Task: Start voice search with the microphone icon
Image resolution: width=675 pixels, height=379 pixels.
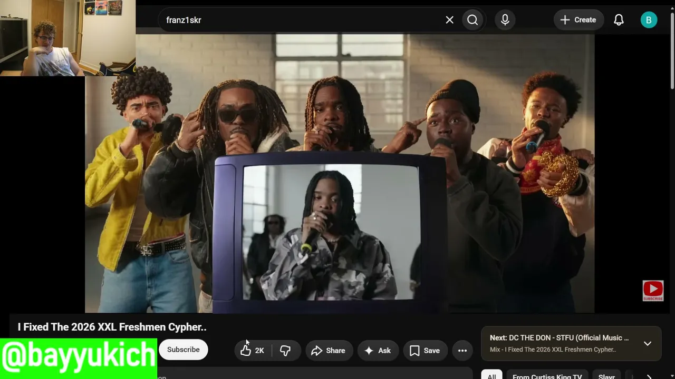Action: point(505,20)
